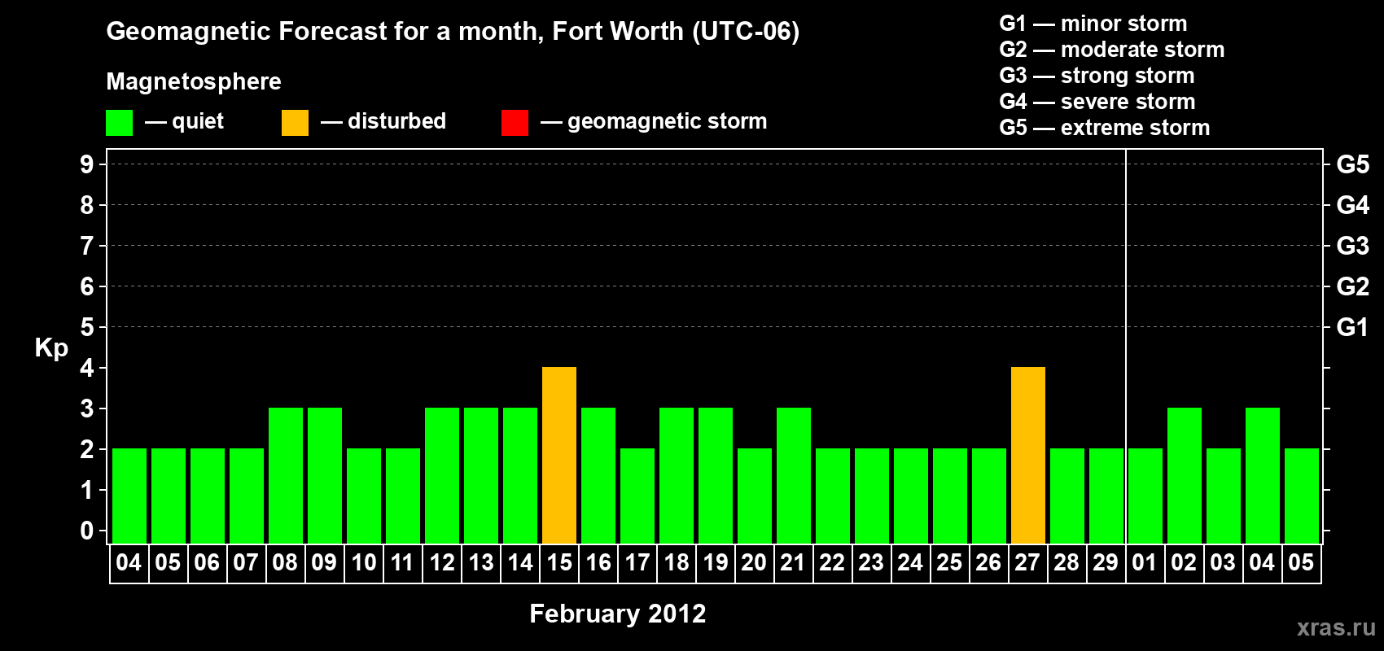Click the green bar for February 21
Viewport: 1384px width, 651px height.
pyautogui.click(x=794, y=475)
